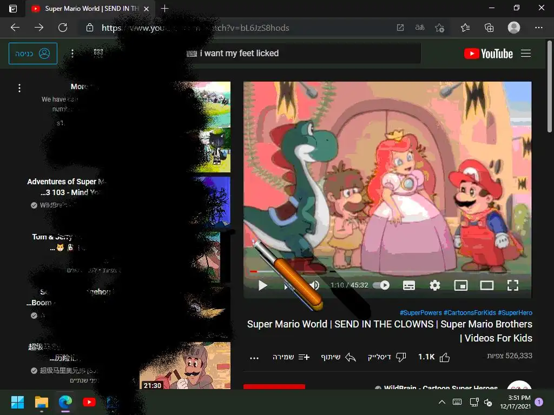Open the notification count badge
Viewport: 554px width, 415px height.
tap(539, 401)
